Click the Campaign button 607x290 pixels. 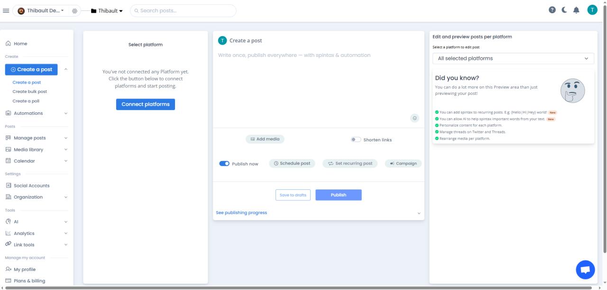pos(403,163)
